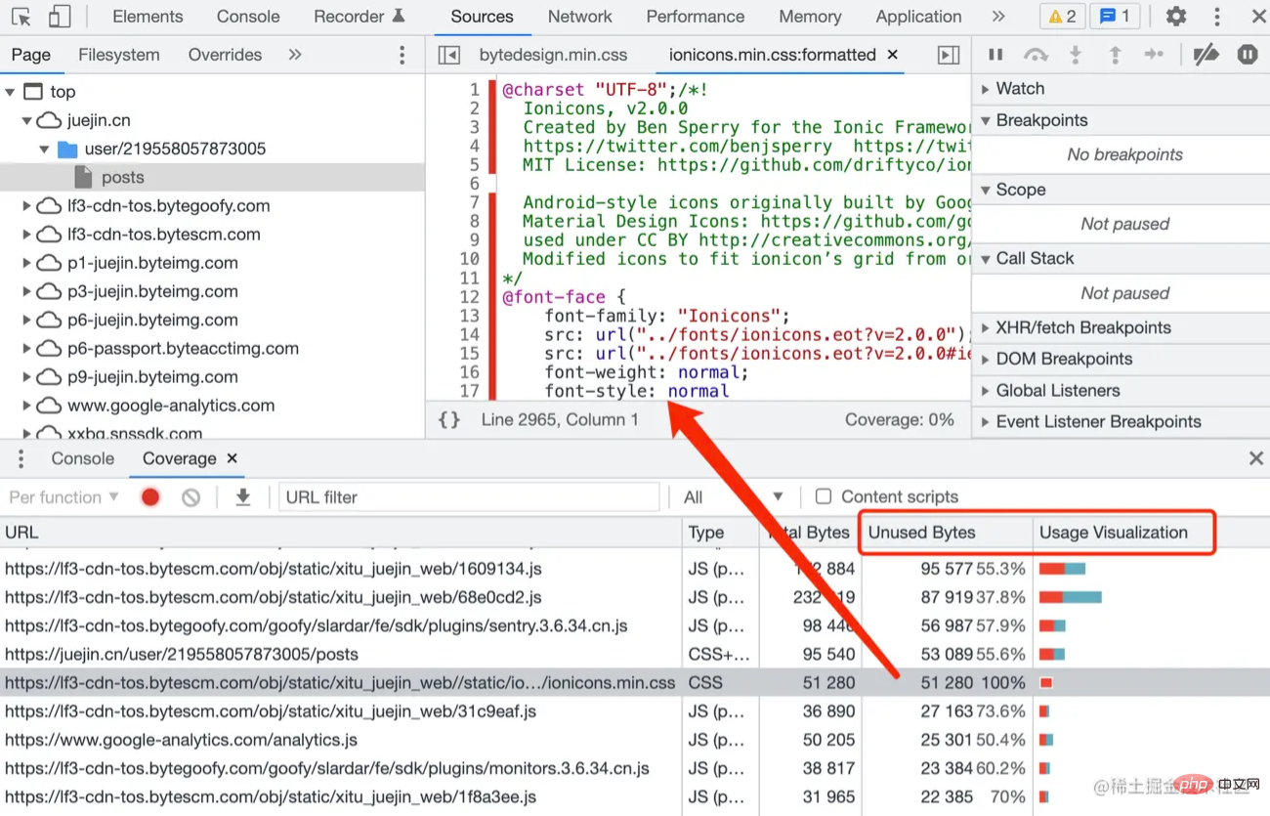Click the deactivate breakpoints icon

click(1206, 55)
